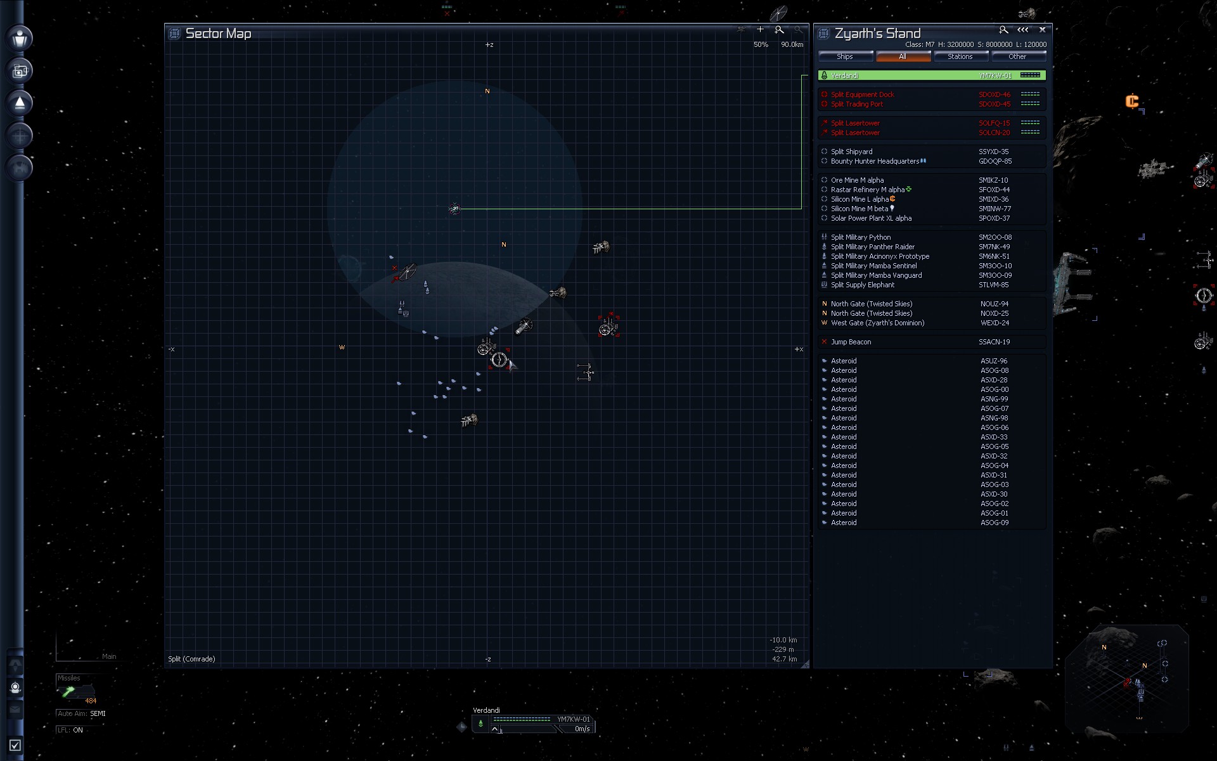Click the Sector Map title cube icon
The image size is (1217, 761).
coord(174,34)
